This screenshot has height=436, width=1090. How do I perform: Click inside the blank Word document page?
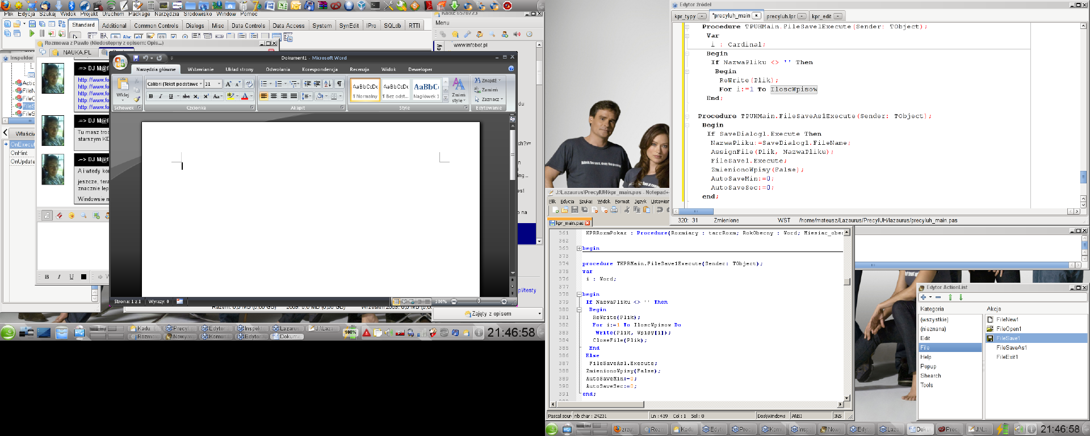pyautogui.click(x=311, y=210)
